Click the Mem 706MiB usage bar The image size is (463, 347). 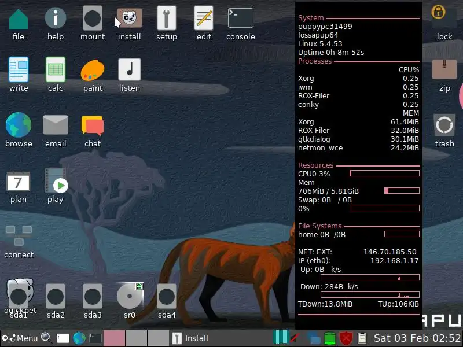click(x=402, y=191)
